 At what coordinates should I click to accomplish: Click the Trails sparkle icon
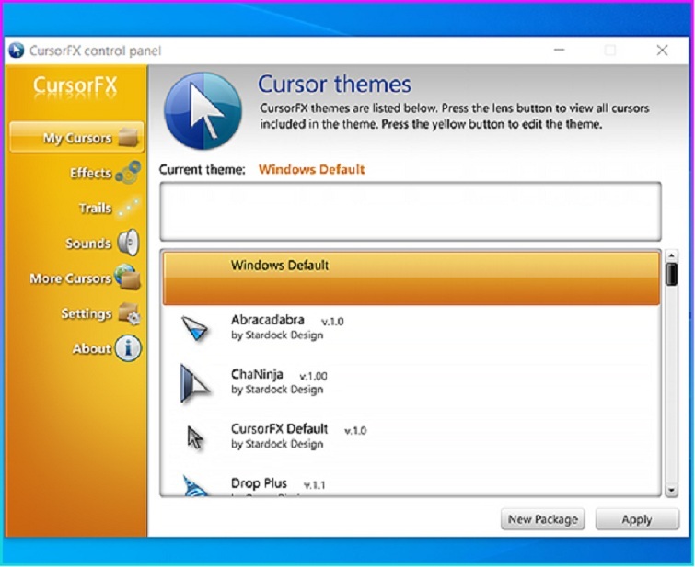click(x=128, y=208)
